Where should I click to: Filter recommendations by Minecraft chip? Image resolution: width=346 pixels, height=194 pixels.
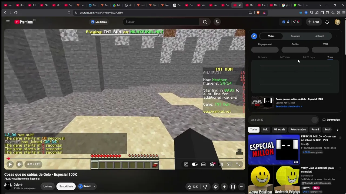point(279,130)
